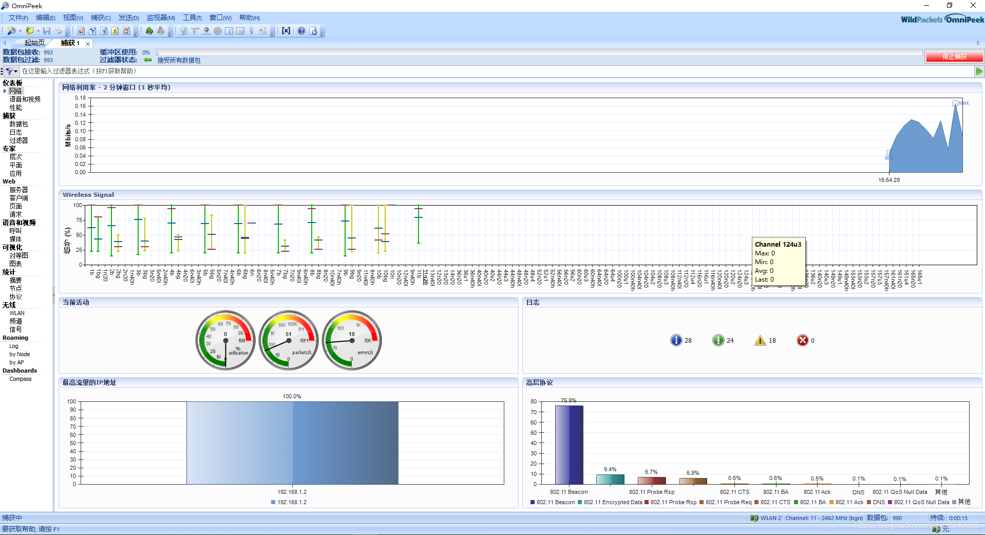
Task: Click the network computers toolbar icon
Action: [x=183, y=31]
